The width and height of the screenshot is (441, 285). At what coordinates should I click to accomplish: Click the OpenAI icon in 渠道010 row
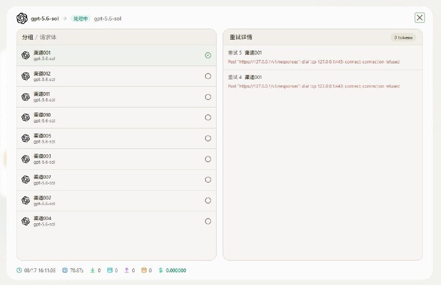pos(25,117)
